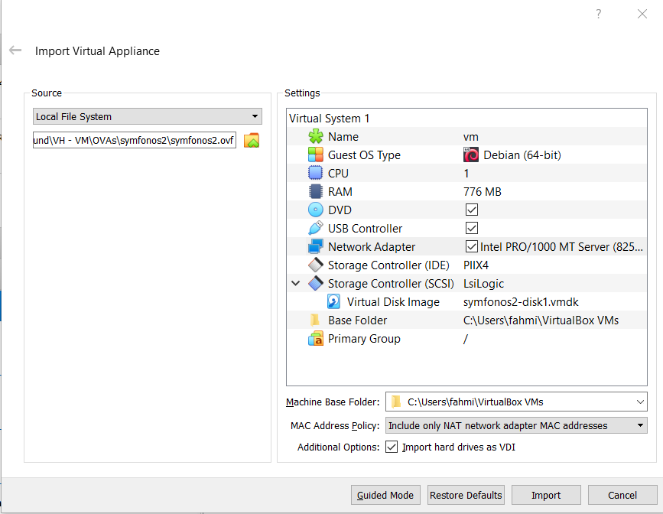663x514 pixels.
Task: Open file browser with the folder arrow icon
Action: 252,141
